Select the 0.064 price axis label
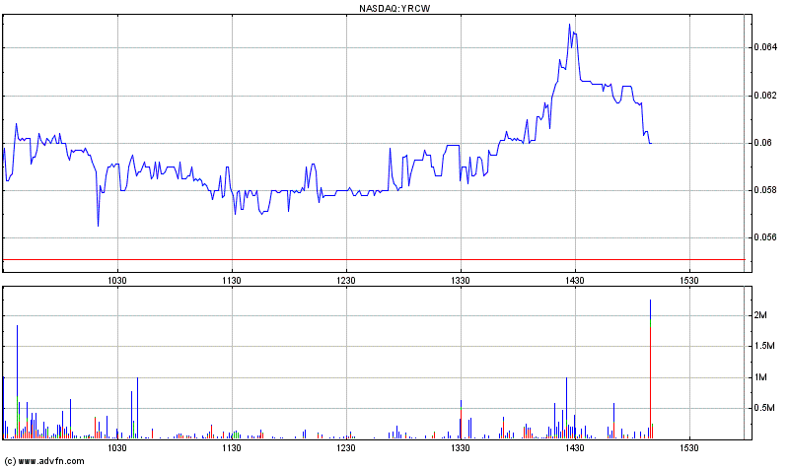 [x=765, y=47]
